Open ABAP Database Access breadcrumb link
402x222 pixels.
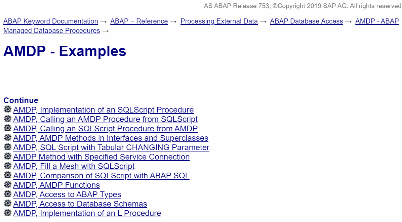tap(307, 21)
